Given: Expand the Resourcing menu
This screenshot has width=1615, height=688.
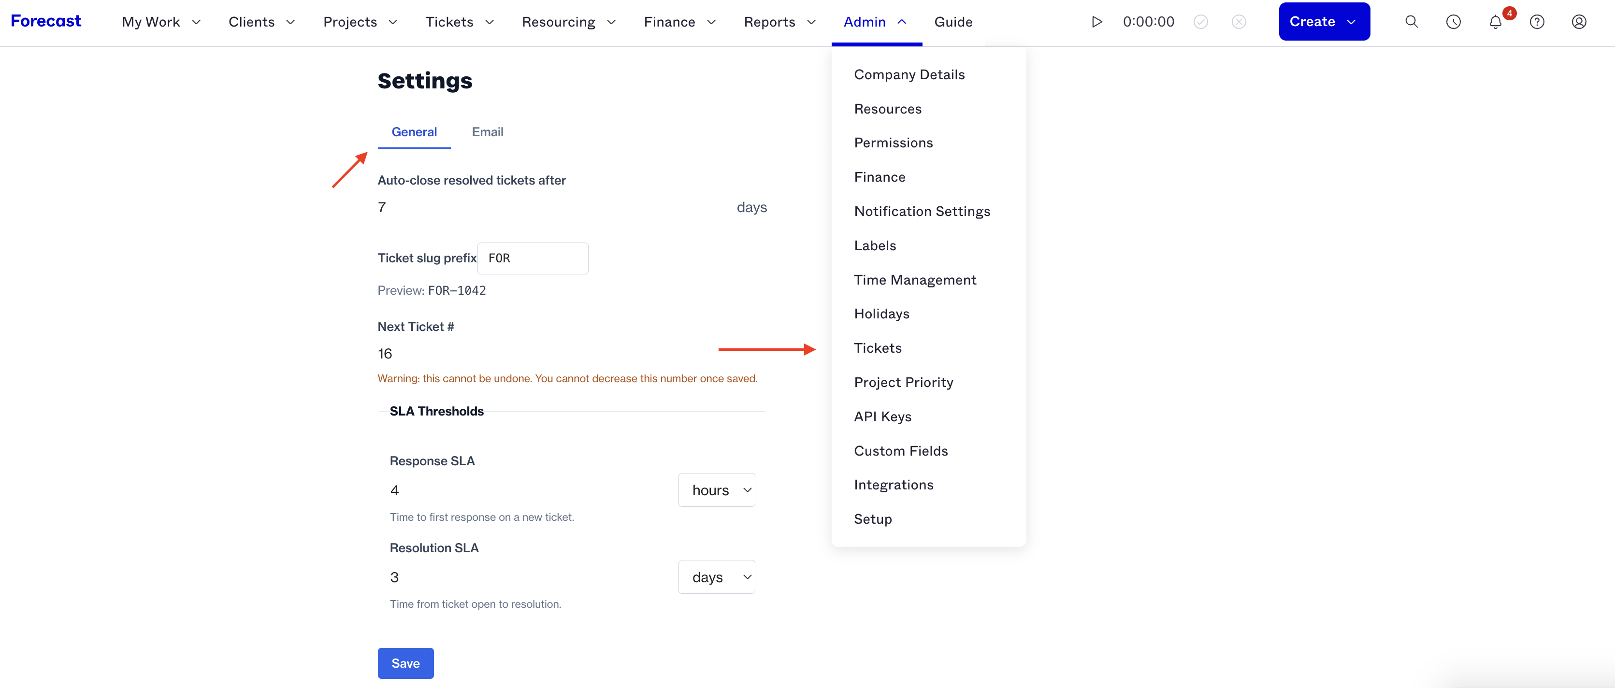Looking at the screenshot, I should [569, 22].
